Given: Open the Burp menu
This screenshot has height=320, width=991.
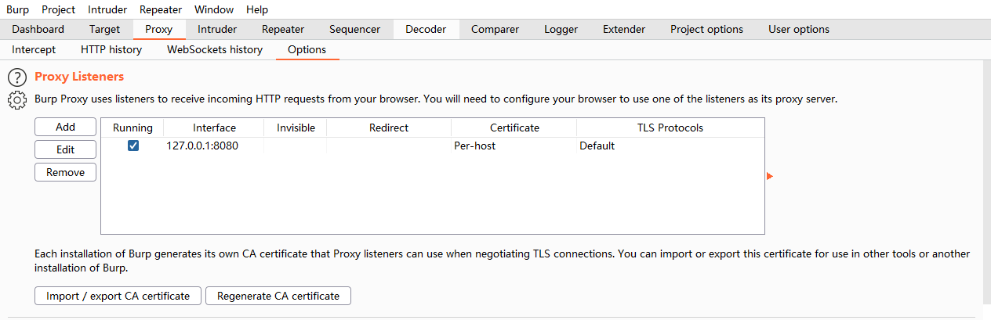Looking at the screenshot, I should 17,9.
